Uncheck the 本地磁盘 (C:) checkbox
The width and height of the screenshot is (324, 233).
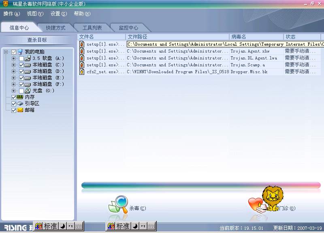(21, 65)
